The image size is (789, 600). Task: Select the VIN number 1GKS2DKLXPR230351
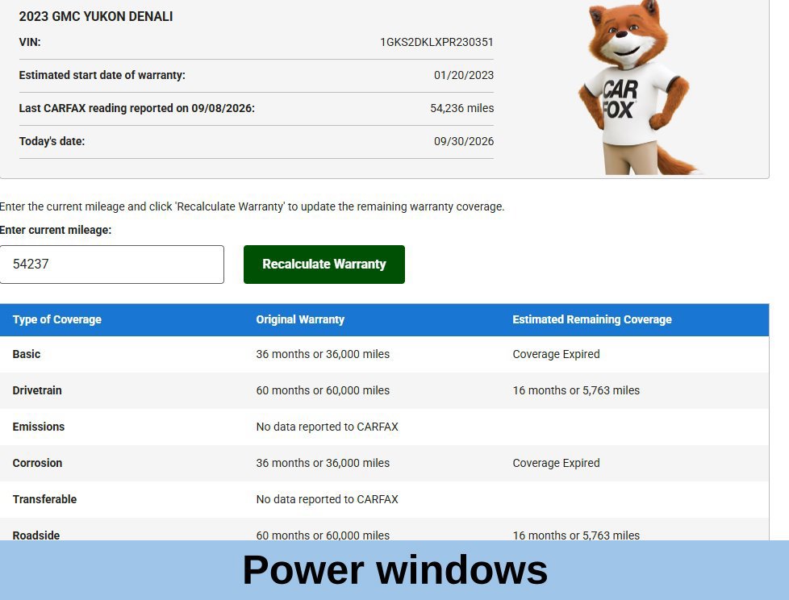(x=436, y=42)
